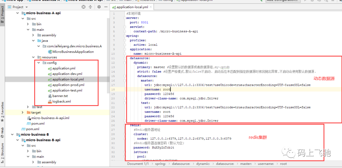Click Maven icon of pom.xml under micro-business-A-api

[x=28, y=123]
